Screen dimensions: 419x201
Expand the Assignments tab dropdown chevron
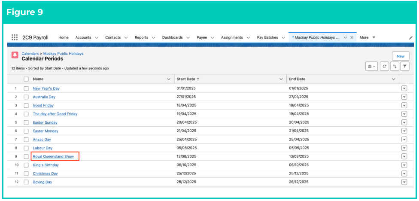[x=248, y=38]
